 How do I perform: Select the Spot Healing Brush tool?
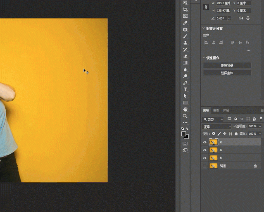point(185,29)
